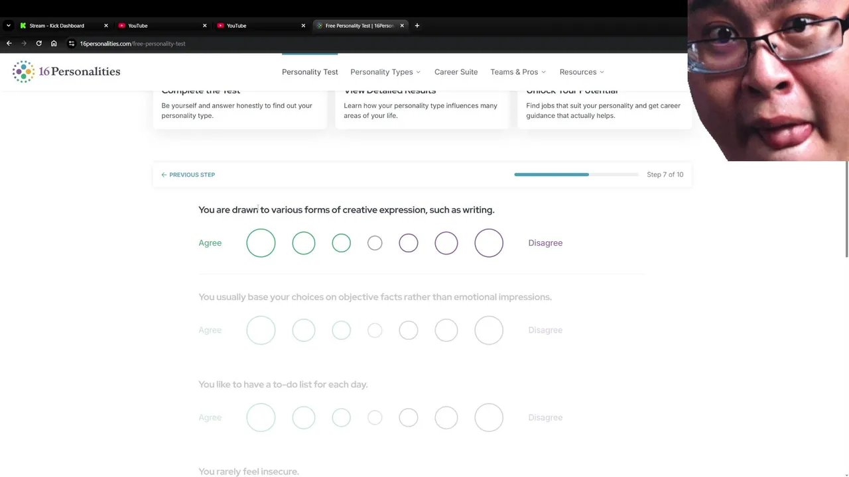This screenshot has height=477, width=849.
Task: Open a new browser tab
Action: pos(417,26)
